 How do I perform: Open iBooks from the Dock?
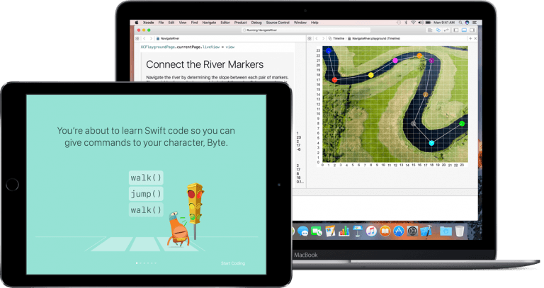click(385, 231)
